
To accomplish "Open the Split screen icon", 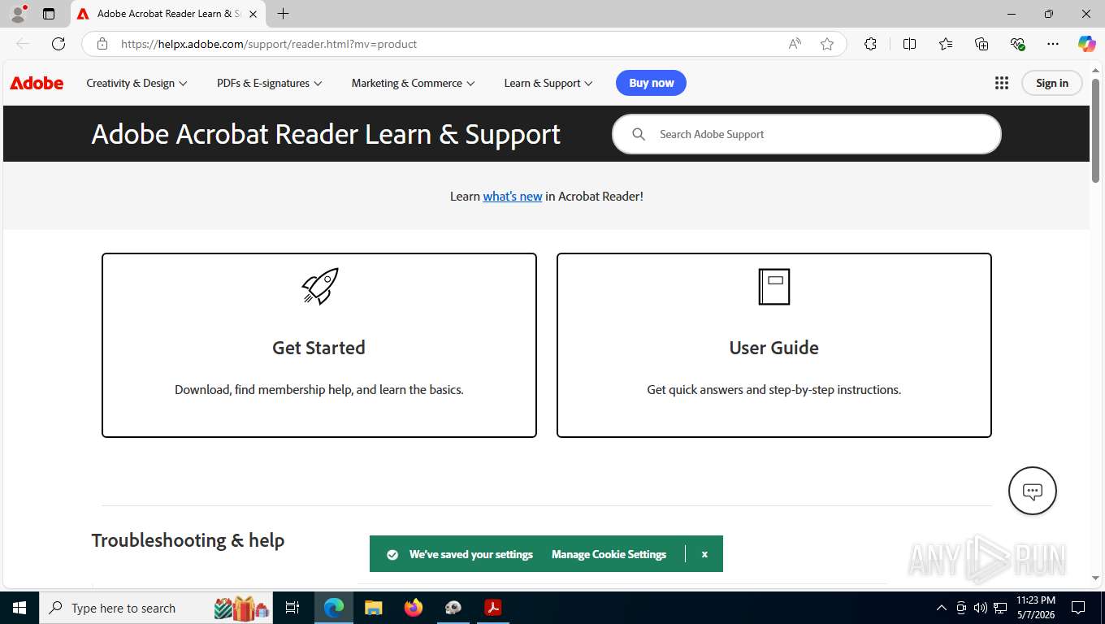I will point(909,44).
